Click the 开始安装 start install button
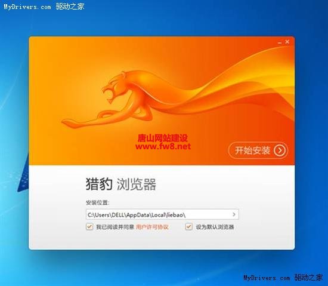This screenshot has width=328, height=286. (x=258, y=150)
